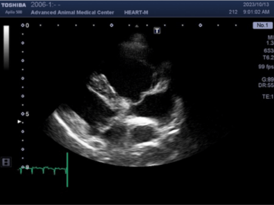Click the T transducer orientation marker
Viewport: 274px width, 205px height.
pyautogui.click(x=157, y=31)
